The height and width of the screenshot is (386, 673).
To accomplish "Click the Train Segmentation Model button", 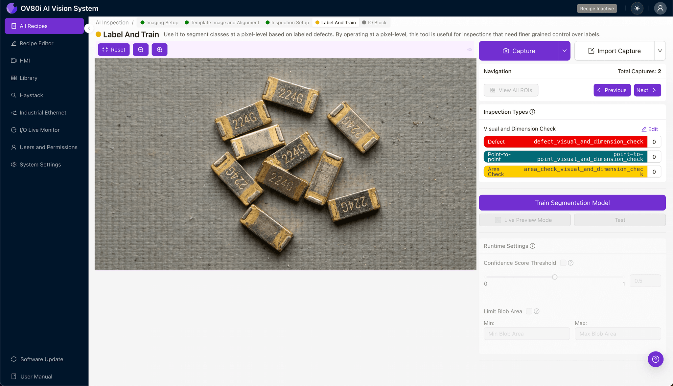I will coord(572,203).
